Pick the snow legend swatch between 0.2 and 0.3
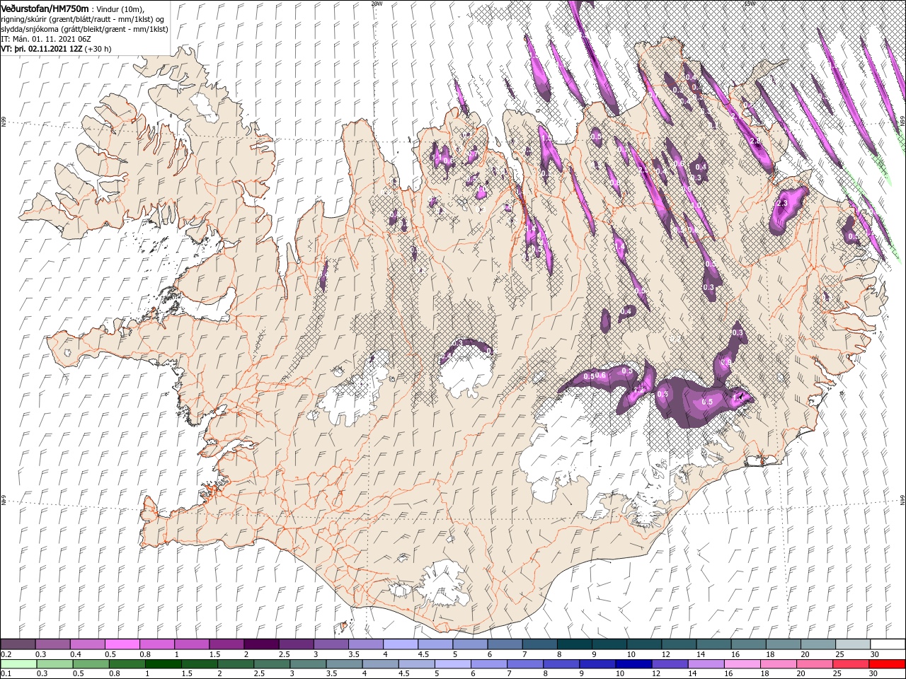The width and height of the screenshot is (906, 679). point(18,644)
